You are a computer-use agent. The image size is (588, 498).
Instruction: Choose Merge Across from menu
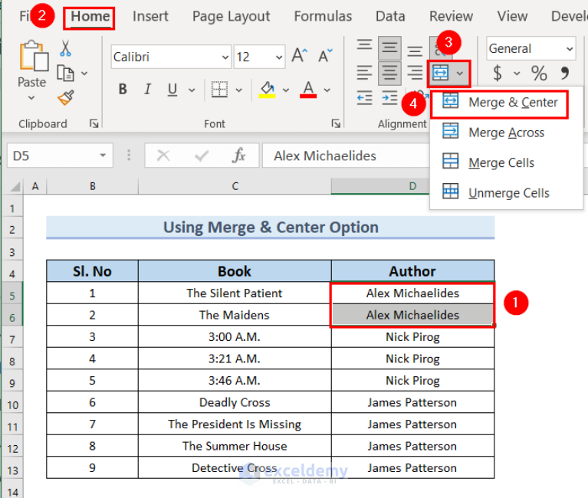[x=506, y=133]
